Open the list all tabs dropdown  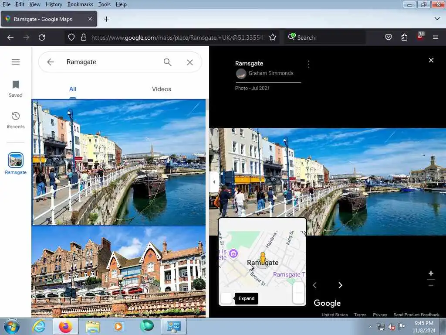click(437, 19)
